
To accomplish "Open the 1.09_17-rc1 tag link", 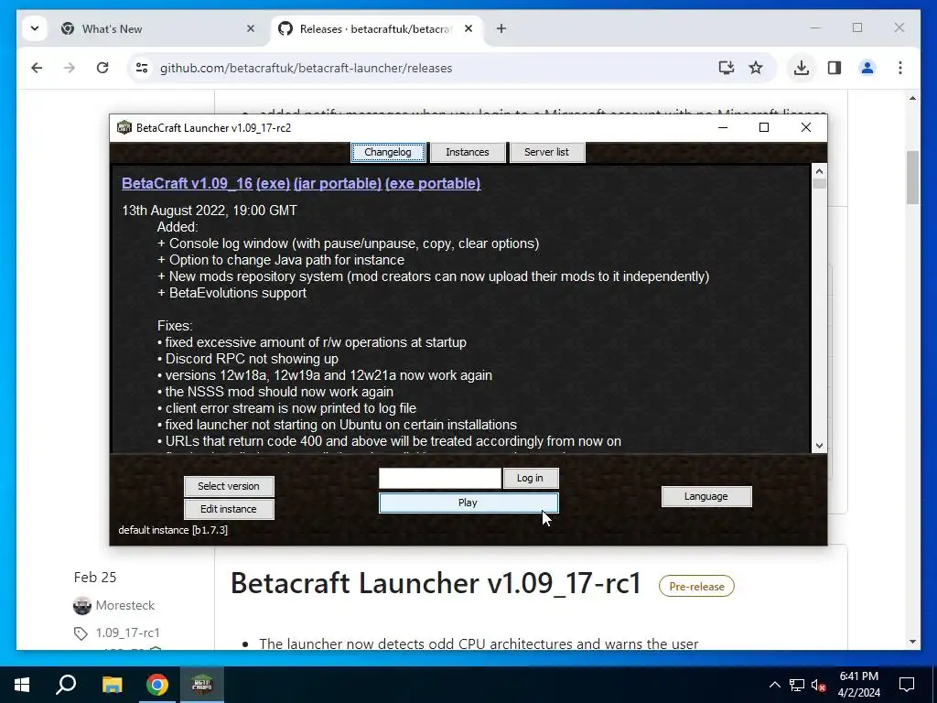I will [x=128, y=633].
